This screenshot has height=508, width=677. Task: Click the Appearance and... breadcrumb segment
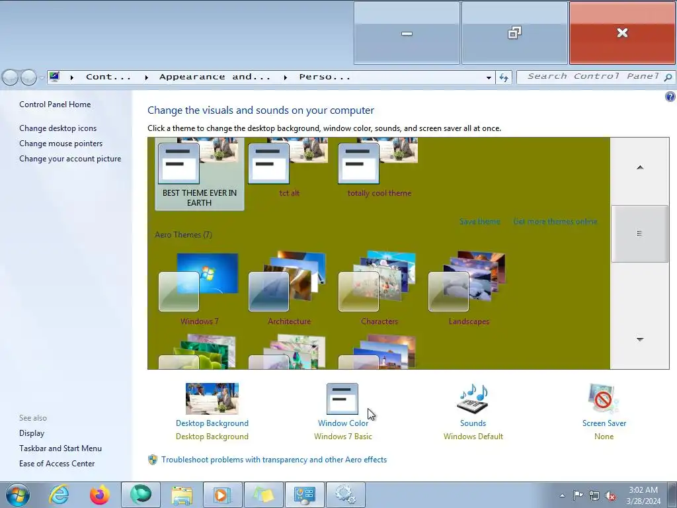215,77
